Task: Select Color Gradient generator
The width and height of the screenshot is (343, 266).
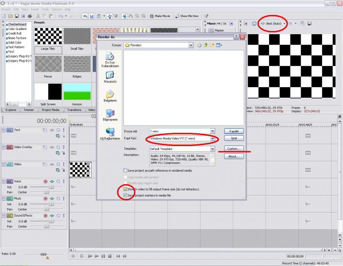Action: coord(17,29)
